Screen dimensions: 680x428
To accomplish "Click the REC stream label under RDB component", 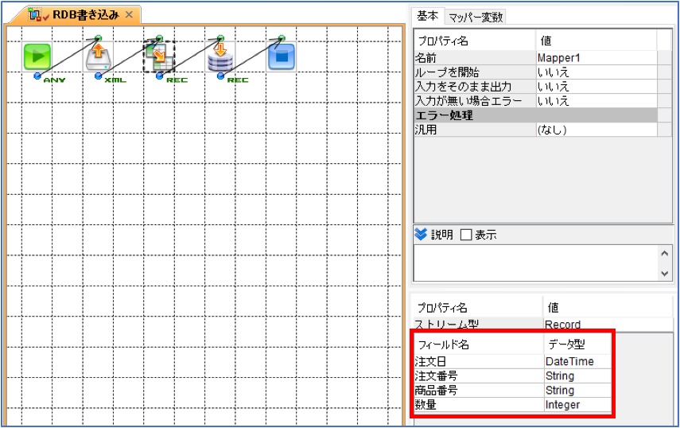I will pyautogui.click(x=238, y=80).
